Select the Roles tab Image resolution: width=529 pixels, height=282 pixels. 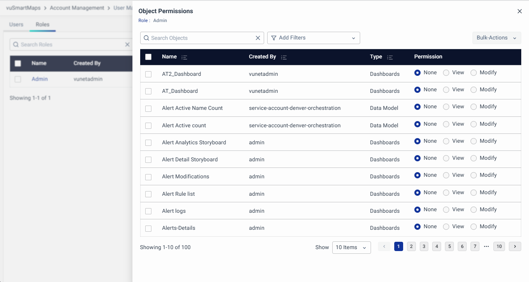click(x=43, y=24)
